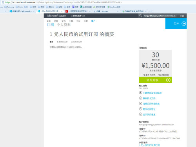Click the 联系技术支持 link

pos(149,98)
